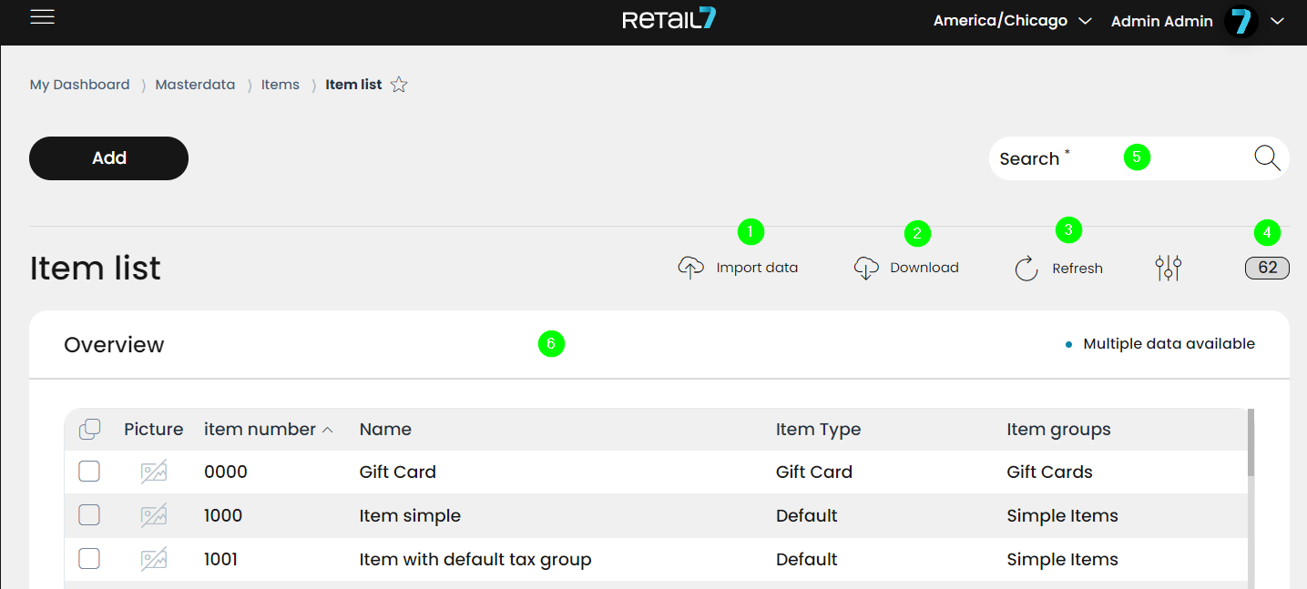Click the Name column header
The width and height of the screenshot is (1307, 589).
(385, 429)
